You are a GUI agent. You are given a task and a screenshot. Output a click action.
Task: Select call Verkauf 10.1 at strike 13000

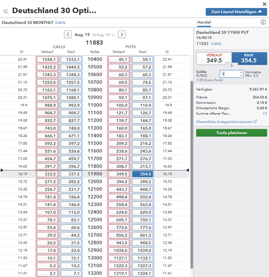coord(47,258)
